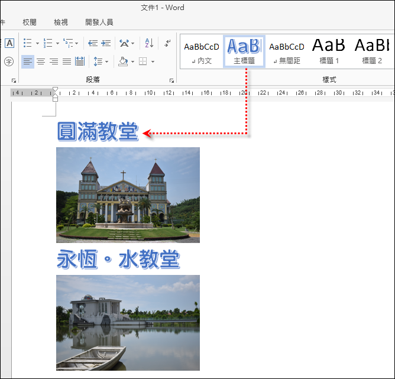
Task: Apply the 無間距 style
Action: pos(287,52)
